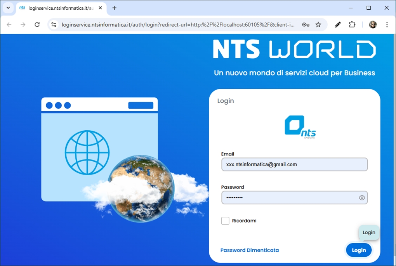Image resolution: width=396 pixels, height=266 pixels.
Task: Open the Chrome profile avatar
Action: pyautogui.click(x=373, y=24)
